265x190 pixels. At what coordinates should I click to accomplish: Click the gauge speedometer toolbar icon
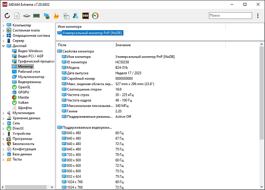click(95, 16)
